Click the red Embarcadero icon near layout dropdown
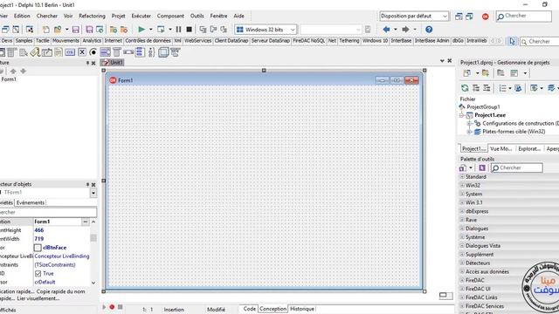This screenshot has height=314, width=559. 486,17
